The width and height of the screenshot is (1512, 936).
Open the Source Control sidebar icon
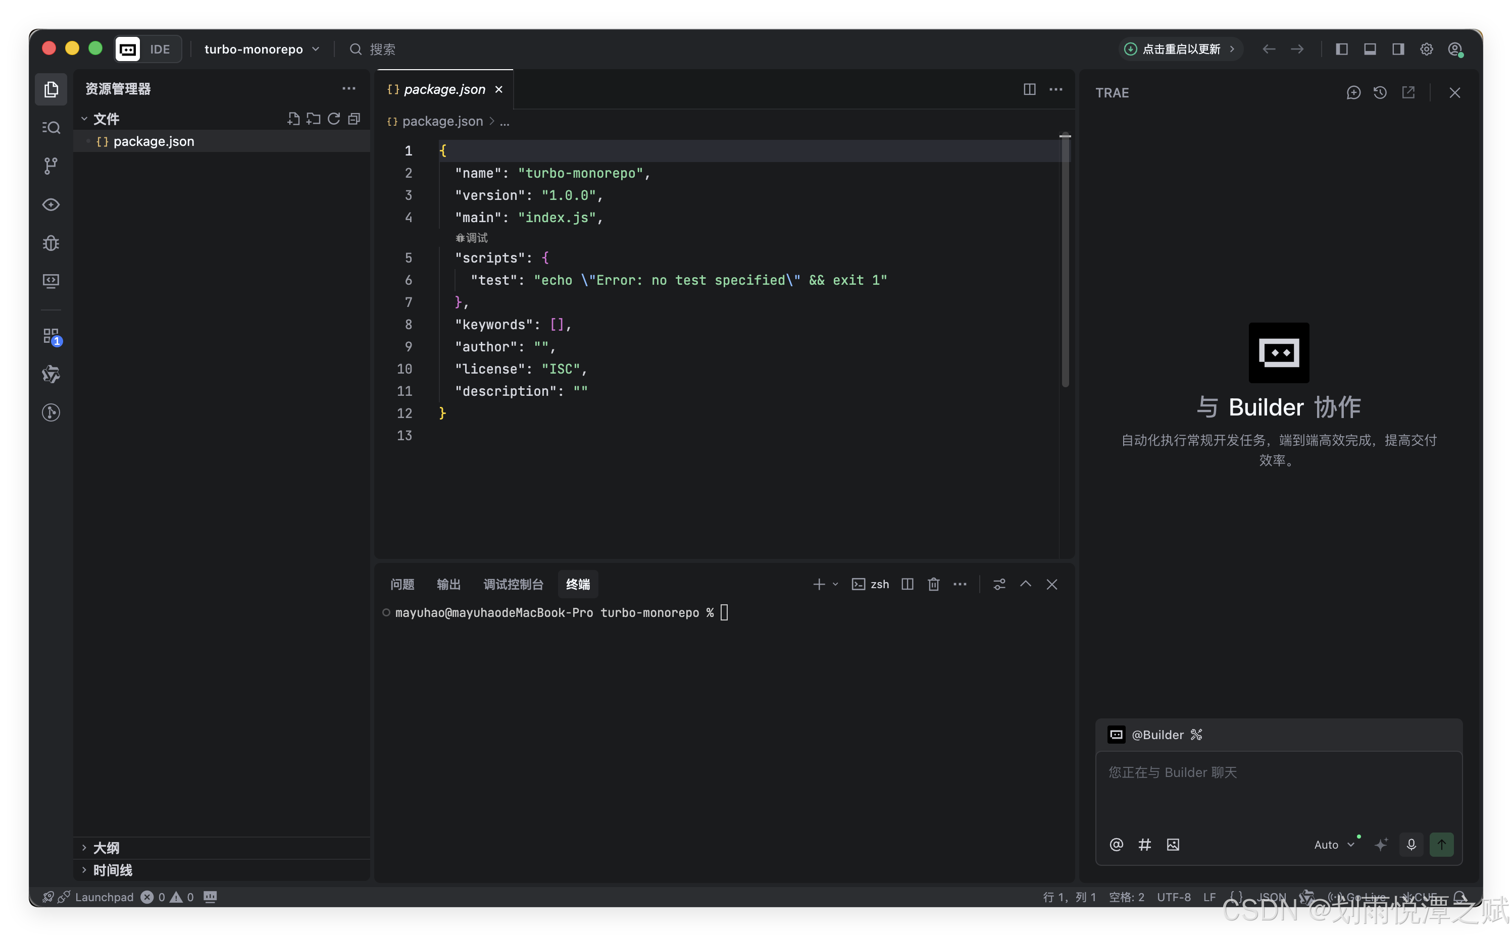pyautogui.click(x=51, y=165)
